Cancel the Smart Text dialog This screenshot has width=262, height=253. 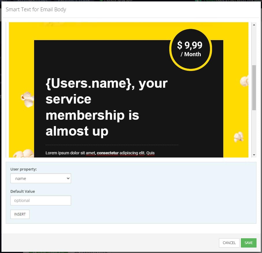coord(229,243)
